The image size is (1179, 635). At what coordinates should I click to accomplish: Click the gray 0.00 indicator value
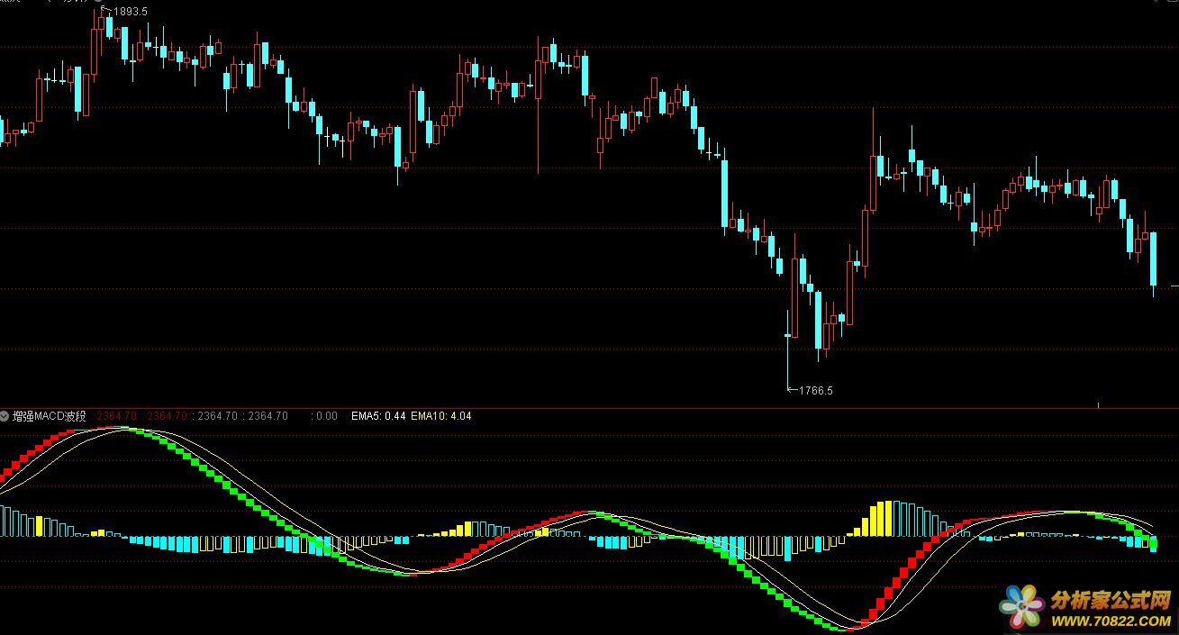[326, 416]
